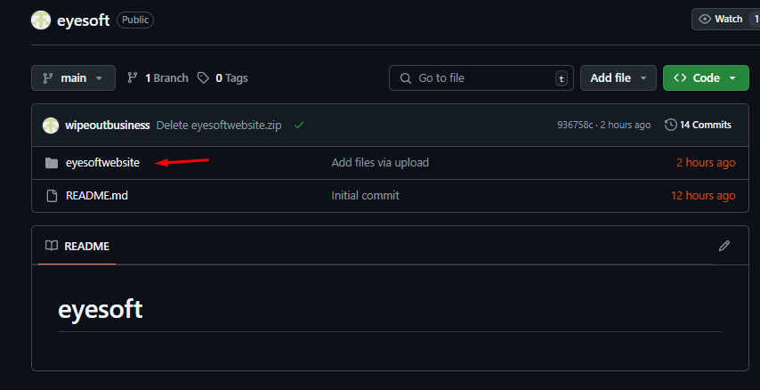Open the Add files via upload commit
760x390 pixels.
pos(380,162)
